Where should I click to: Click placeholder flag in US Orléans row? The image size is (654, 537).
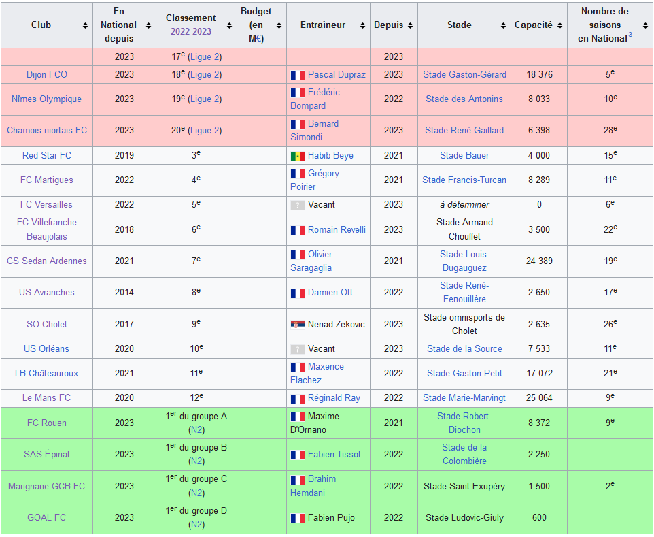[297, 349]
